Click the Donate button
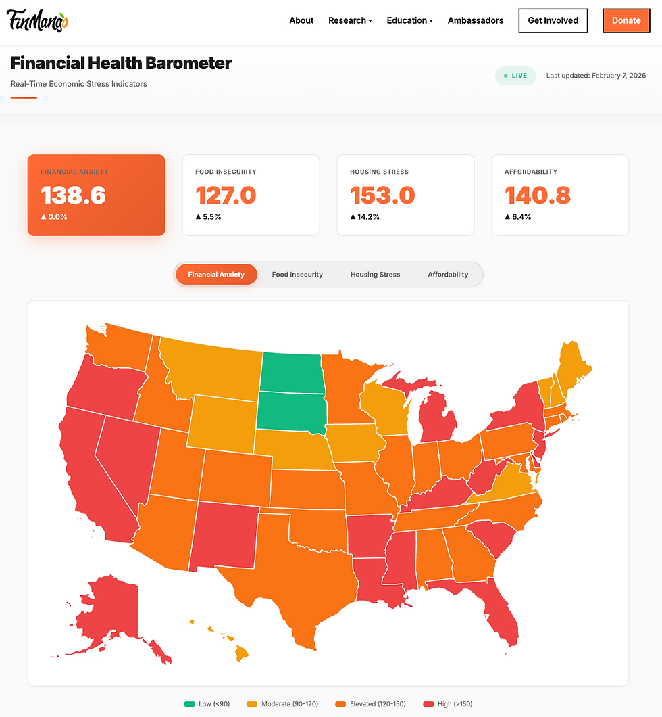Image resolution: width=662 pixels, height=717 pixels. [626, 20]
